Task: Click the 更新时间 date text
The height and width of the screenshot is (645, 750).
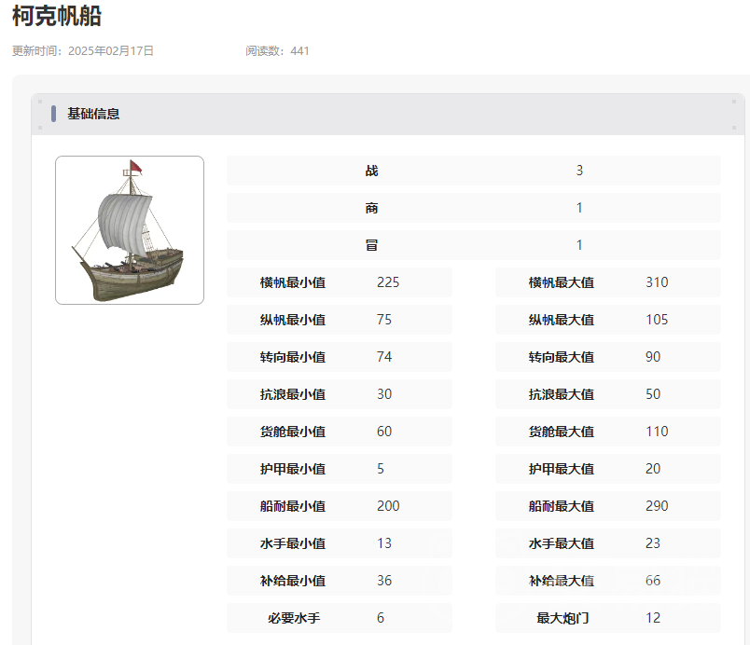Action: pyautogui.click(x=83, y=51)
